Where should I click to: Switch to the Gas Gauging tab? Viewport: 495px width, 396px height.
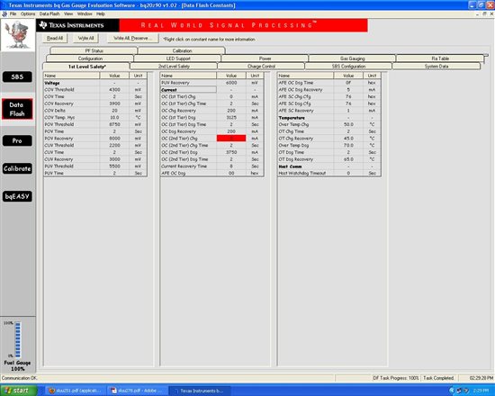click(x=352, y=58)
